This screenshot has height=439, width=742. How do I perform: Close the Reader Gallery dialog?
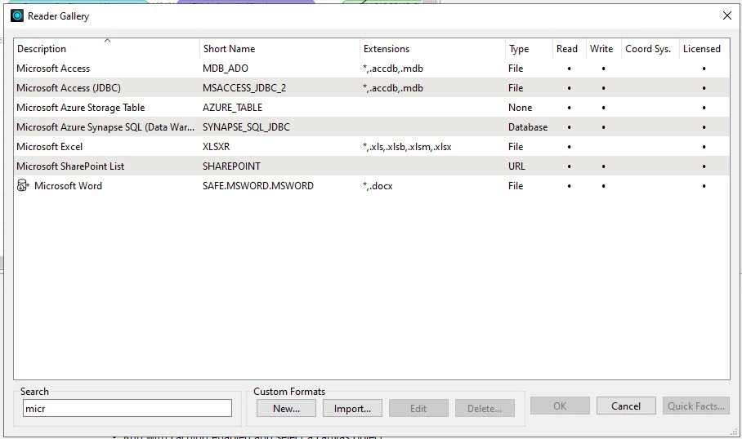pyautogui.click(x=727, y=16)
